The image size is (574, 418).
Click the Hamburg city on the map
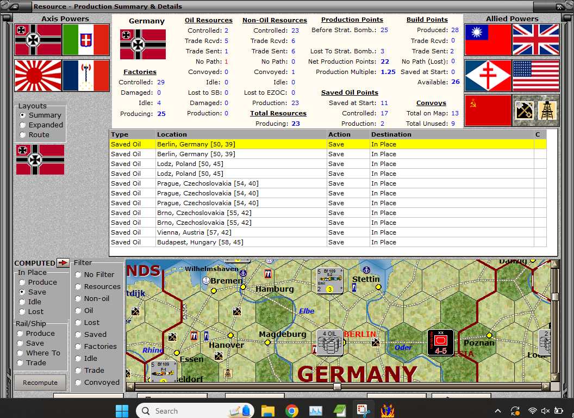pos(274,289)
